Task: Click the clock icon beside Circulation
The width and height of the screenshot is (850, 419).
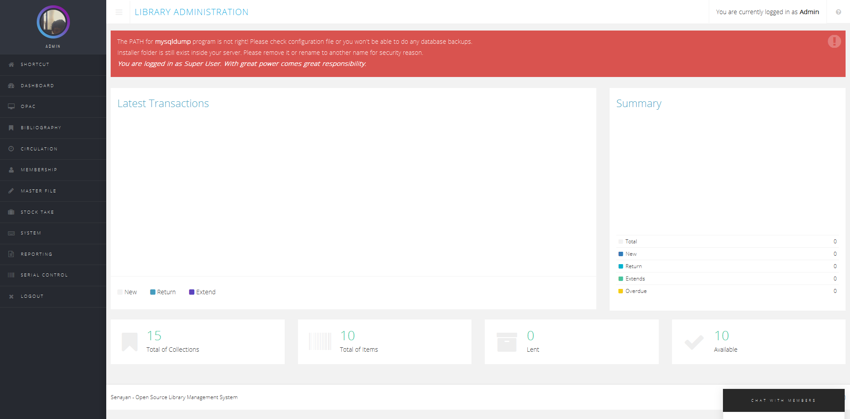Action: point(12,149)
